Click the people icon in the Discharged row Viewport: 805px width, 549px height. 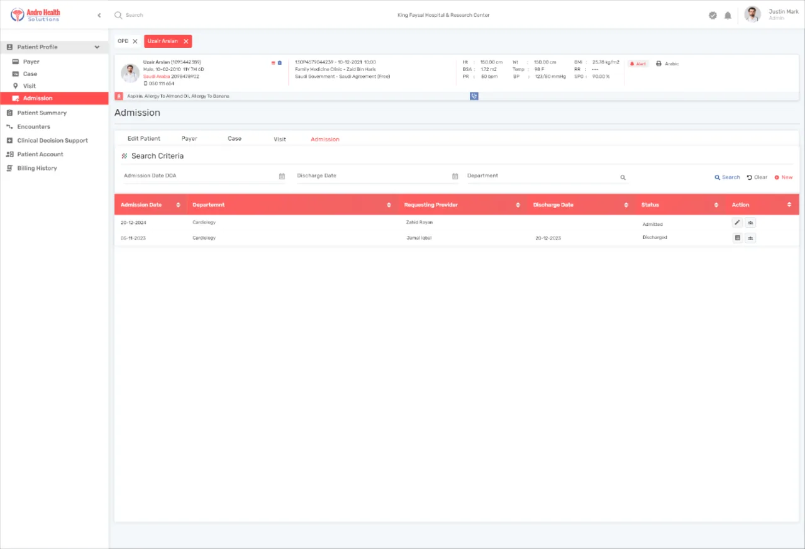750,238
